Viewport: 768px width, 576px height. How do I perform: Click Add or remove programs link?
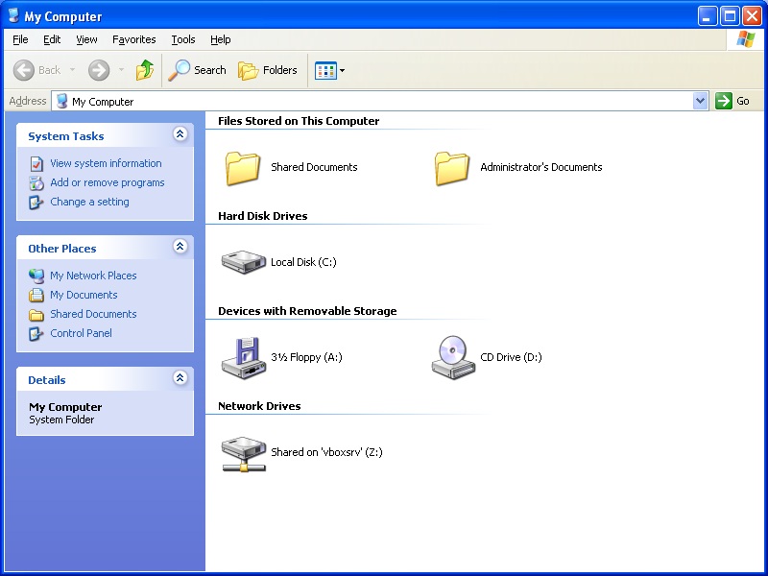click(x=108, y=182)
